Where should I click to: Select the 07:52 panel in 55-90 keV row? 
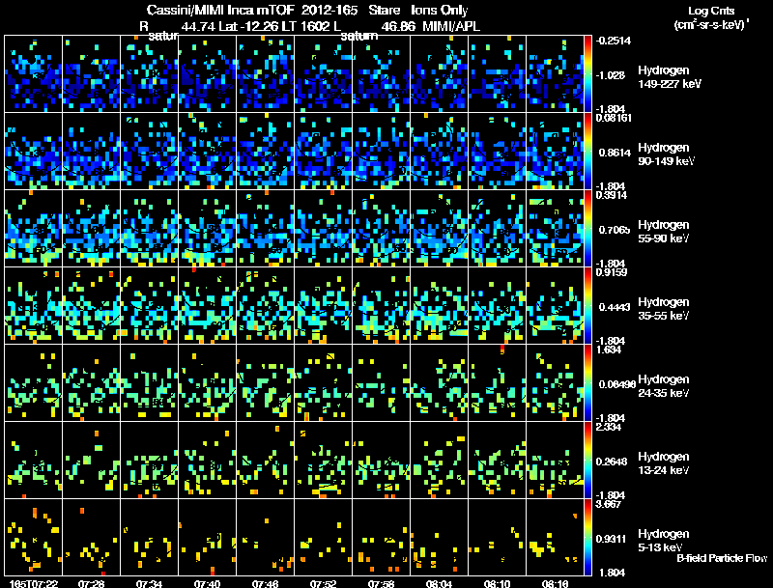click(324, 229)
